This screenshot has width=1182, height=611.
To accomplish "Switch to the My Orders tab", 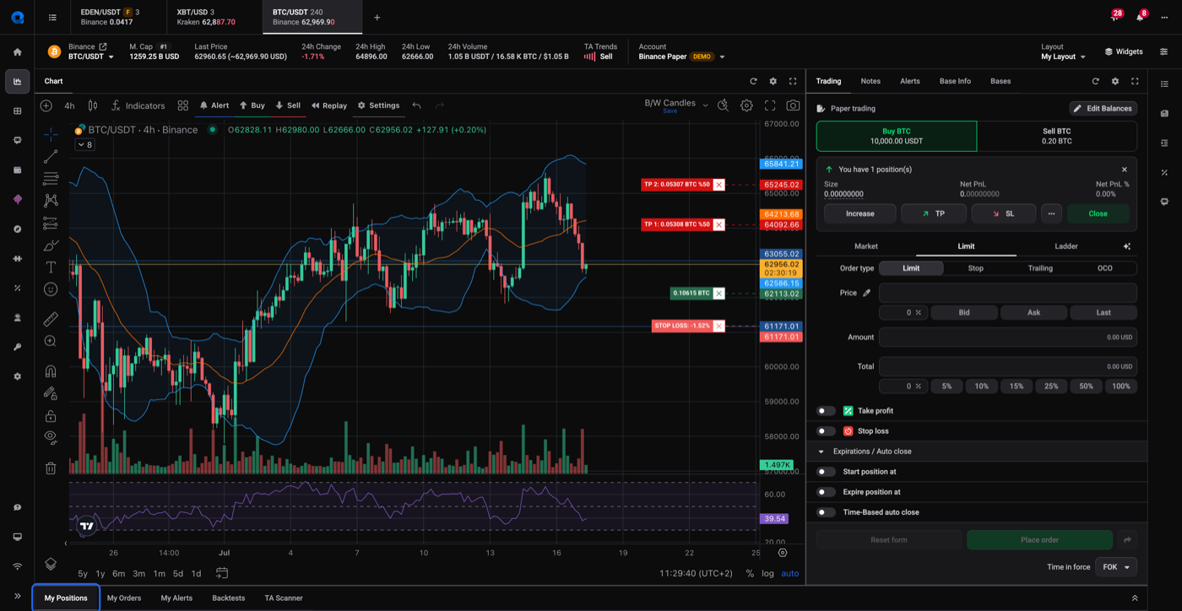I will [124, 598].
